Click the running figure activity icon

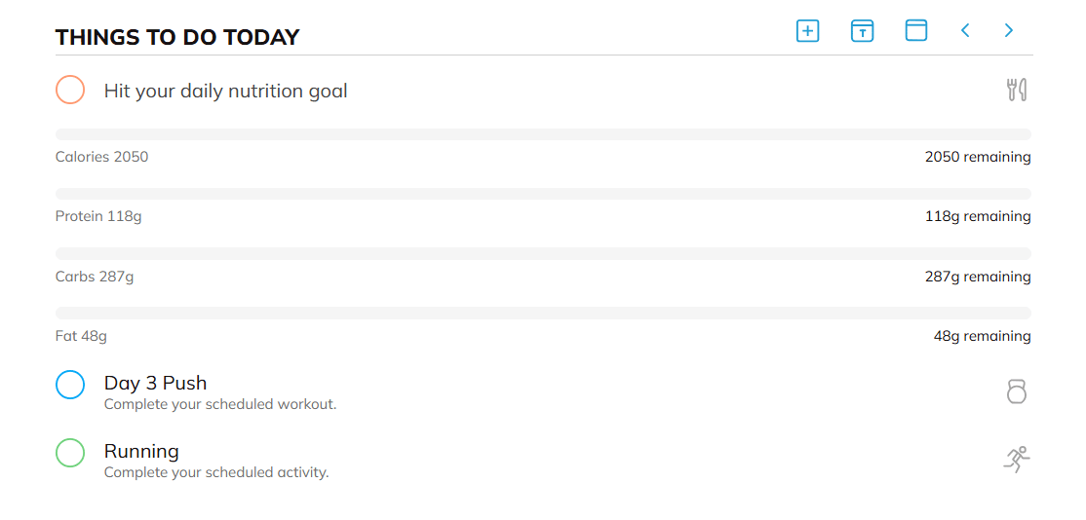1017,460
